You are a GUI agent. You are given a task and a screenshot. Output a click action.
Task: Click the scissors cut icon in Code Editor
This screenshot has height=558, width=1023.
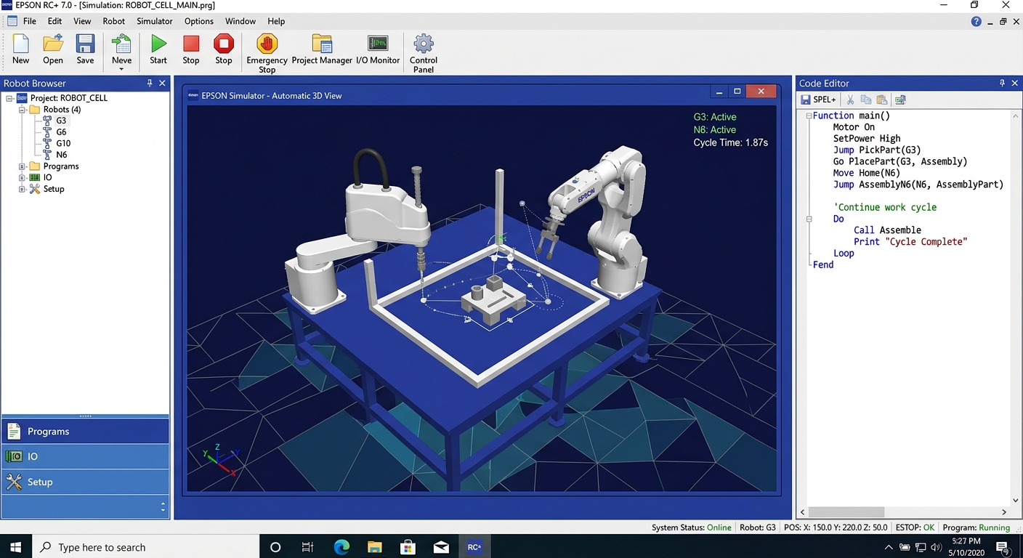pyautogui.click(x=850, y=100)
